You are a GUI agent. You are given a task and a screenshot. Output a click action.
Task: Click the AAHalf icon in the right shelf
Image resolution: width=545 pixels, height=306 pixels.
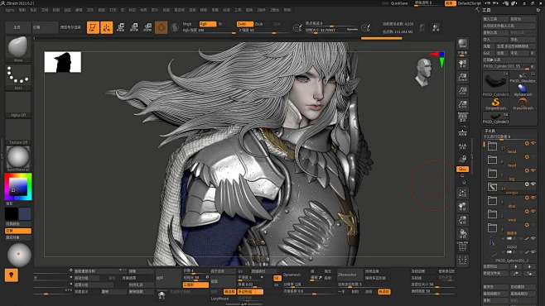pos(463,104)
